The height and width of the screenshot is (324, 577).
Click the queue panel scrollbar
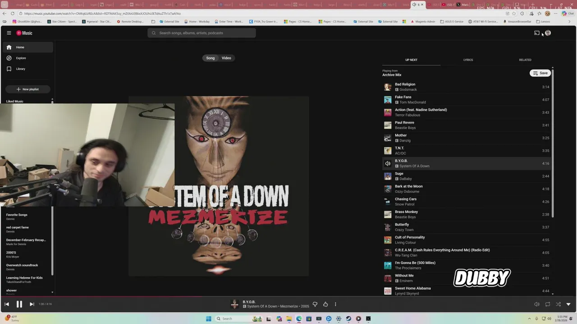point(552,143)
